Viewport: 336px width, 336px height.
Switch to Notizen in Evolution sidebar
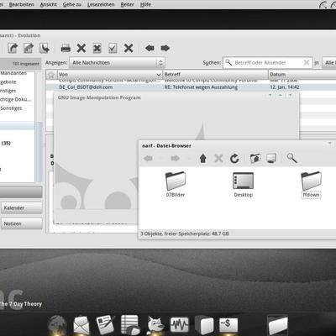pos(22,223)
